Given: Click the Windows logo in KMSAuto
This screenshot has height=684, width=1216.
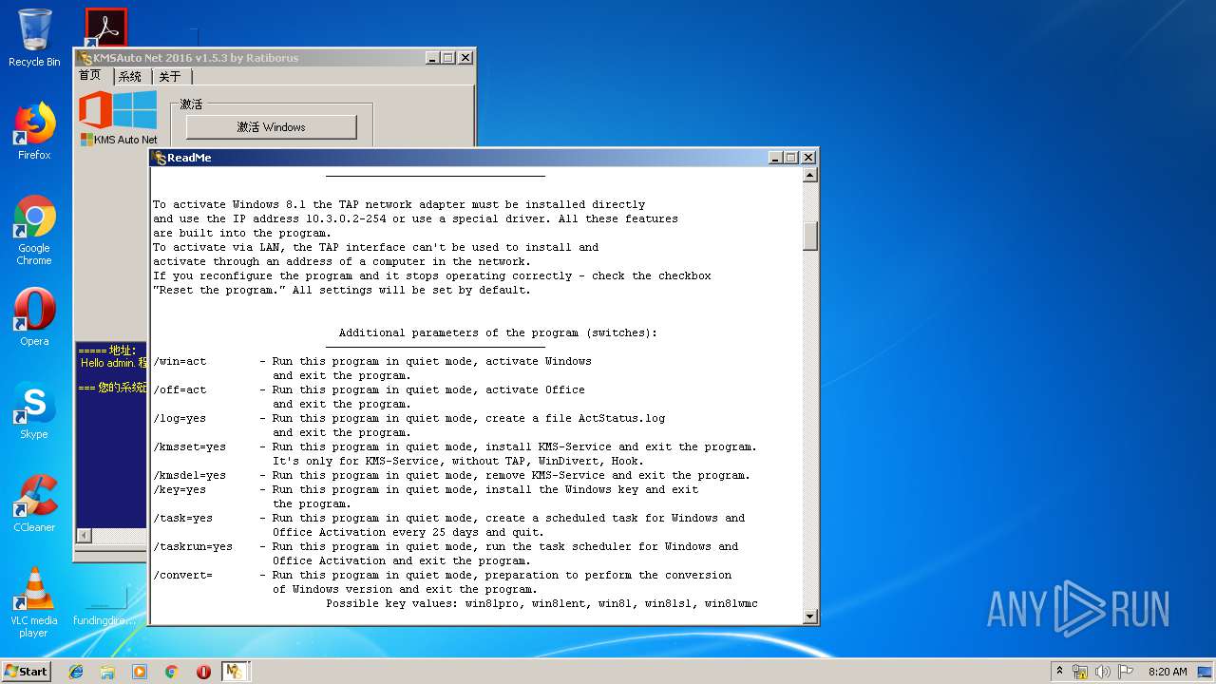Looking at the screenshot, I should pos(136,109).
